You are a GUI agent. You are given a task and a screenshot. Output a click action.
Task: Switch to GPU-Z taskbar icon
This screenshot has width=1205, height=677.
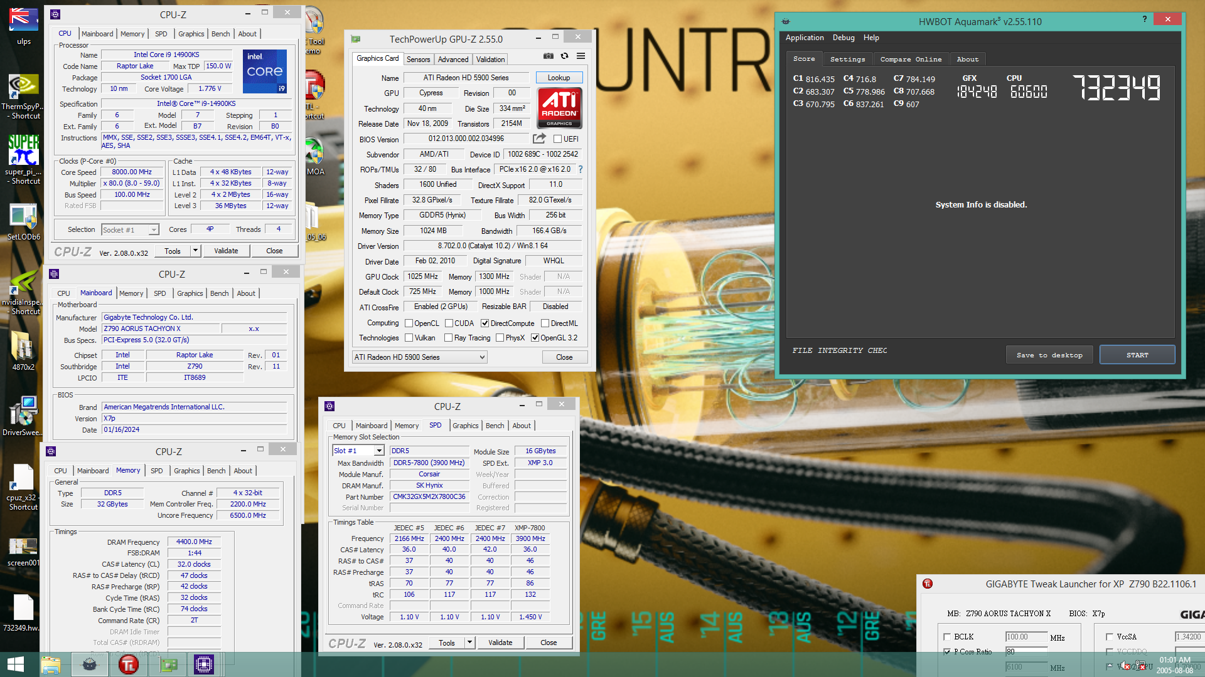point(168,664)
